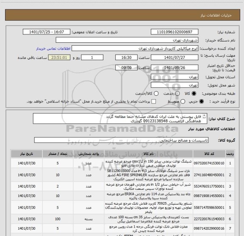Click product code 2272200761540003
The image size is (244, 236).
(x=209, y=219)
